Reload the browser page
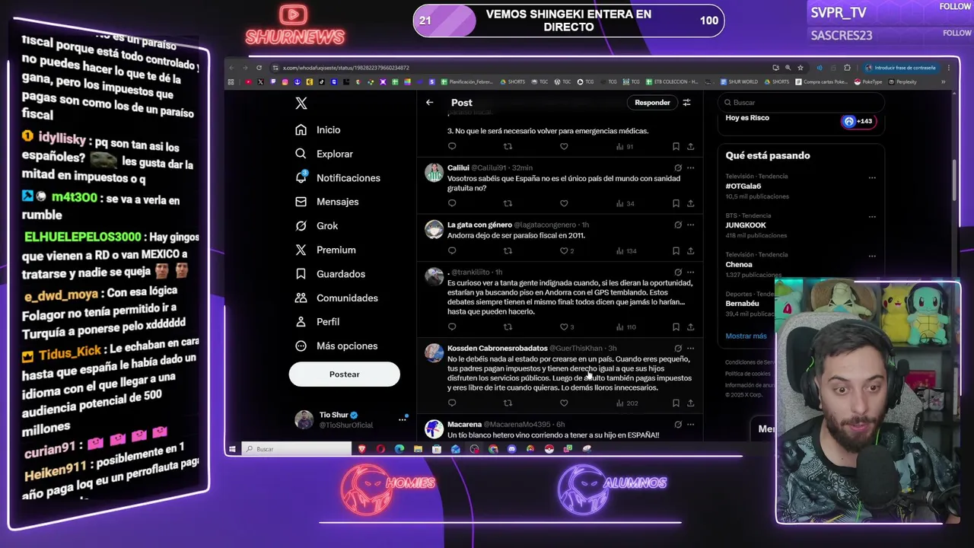 [x=259, y=68]
